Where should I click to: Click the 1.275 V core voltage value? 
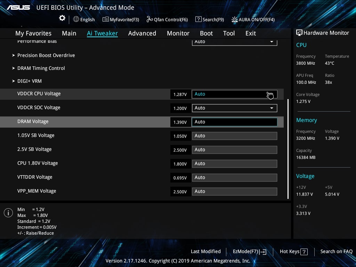coord(303,101)
